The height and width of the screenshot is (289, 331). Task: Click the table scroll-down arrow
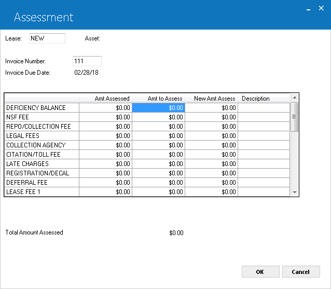tap(295, 192)
